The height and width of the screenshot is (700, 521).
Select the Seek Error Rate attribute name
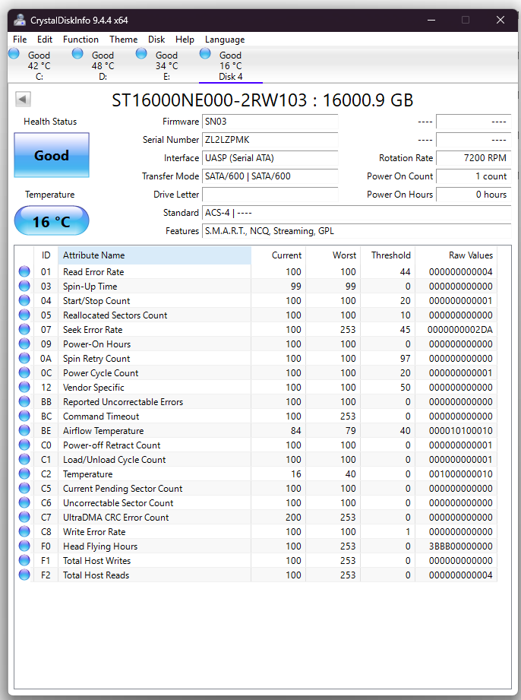click(x=93, y=329)
